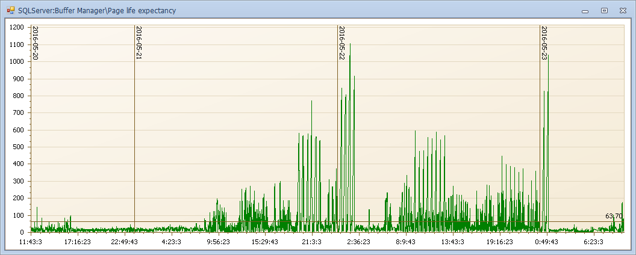
Task: Click the 2:36:23 time axis label
Action: point(360,242)
